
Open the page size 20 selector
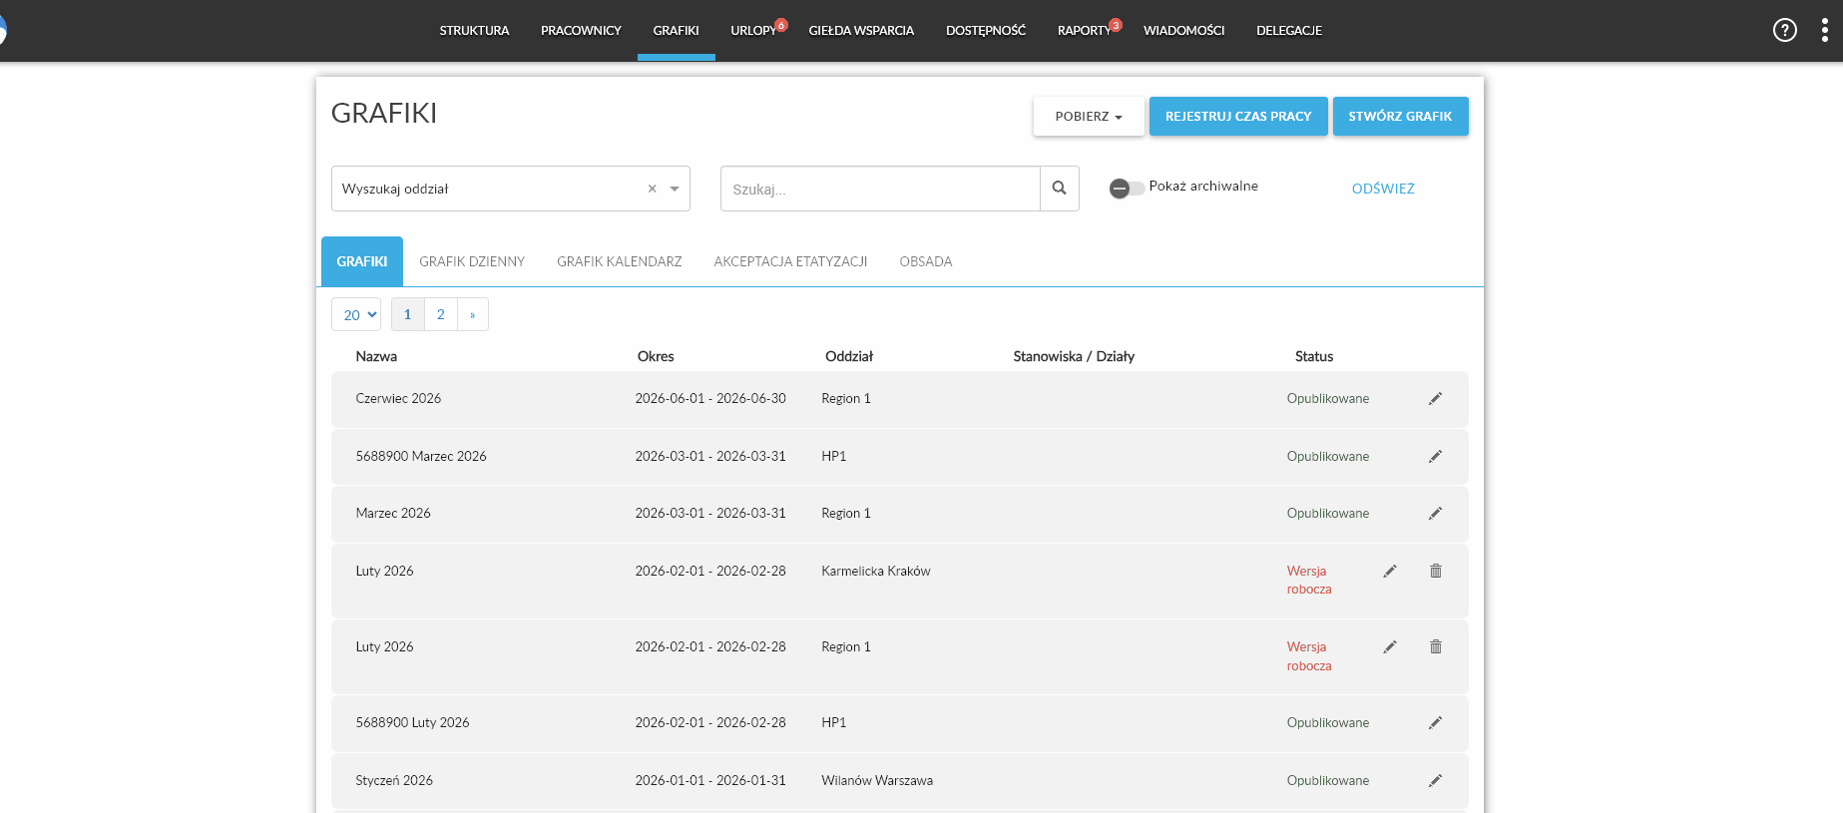(356, 314)
